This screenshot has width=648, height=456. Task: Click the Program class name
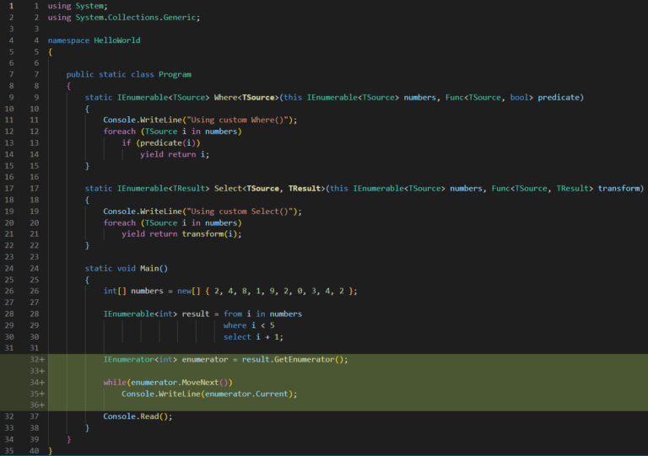[175, 74]
